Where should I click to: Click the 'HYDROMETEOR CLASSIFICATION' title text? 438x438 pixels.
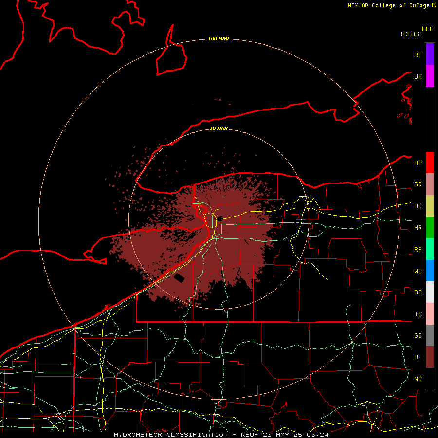click(171, 435)
